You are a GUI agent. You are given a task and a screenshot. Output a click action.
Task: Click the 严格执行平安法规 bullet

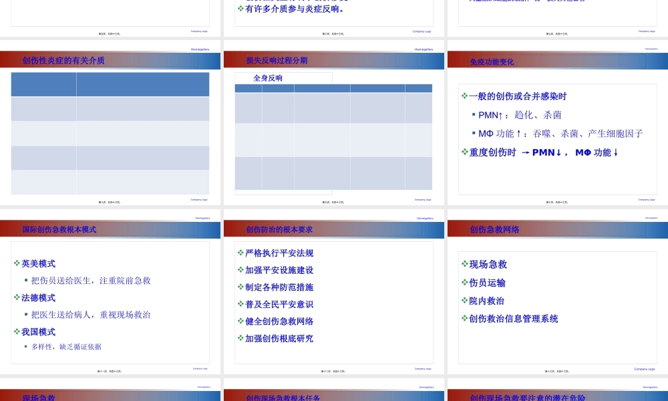[279, 253]
